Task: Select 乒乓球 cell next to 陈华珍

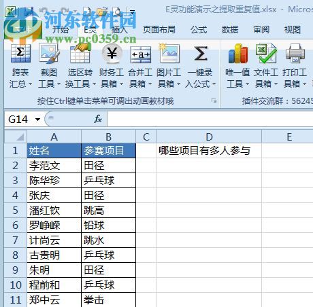Action: click(x=108, y=181)
